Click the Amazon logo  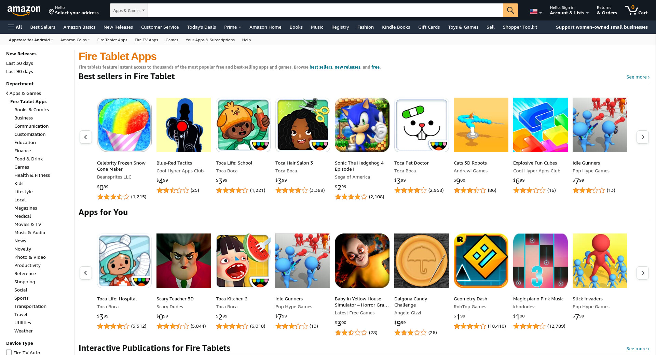tap(24, 11)
